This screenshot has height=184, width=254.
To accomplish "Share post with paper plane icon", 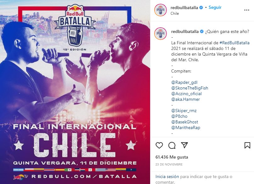I will click(x=184, y=145).
